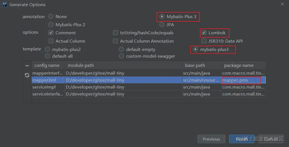Enable toString/hashCode/equals option
The width and height of the screenshot is (289, 147).
click(x=115, y=33)
